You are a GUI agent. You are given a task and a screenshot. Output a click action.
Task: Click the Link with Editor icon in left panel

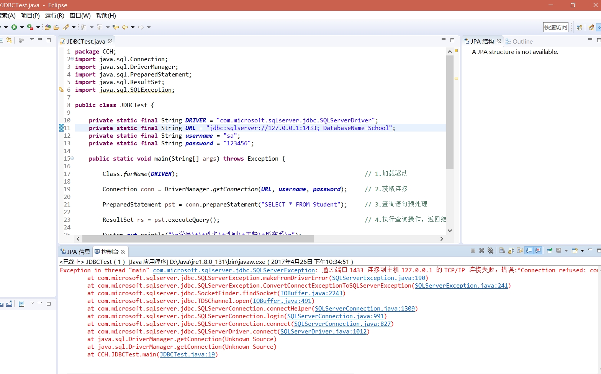pyautogui.click(x=9, y=40)
